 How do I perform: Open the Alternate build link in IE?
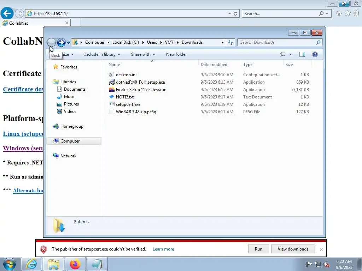tap(28, 191)
